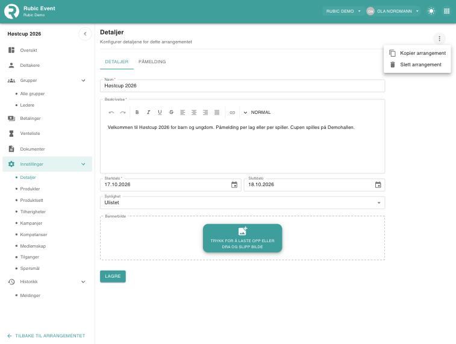This screenshot has width=456, height=344.
Task: Toggle italic formatting
Action: point(148,112)
